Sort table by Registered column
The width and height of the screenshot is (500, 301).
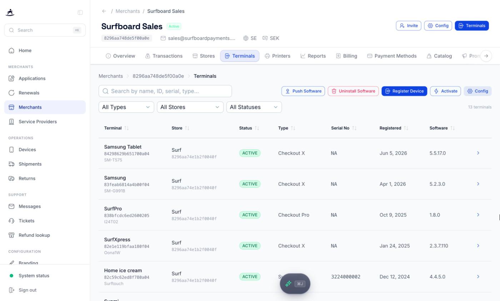tap(393, 128)
